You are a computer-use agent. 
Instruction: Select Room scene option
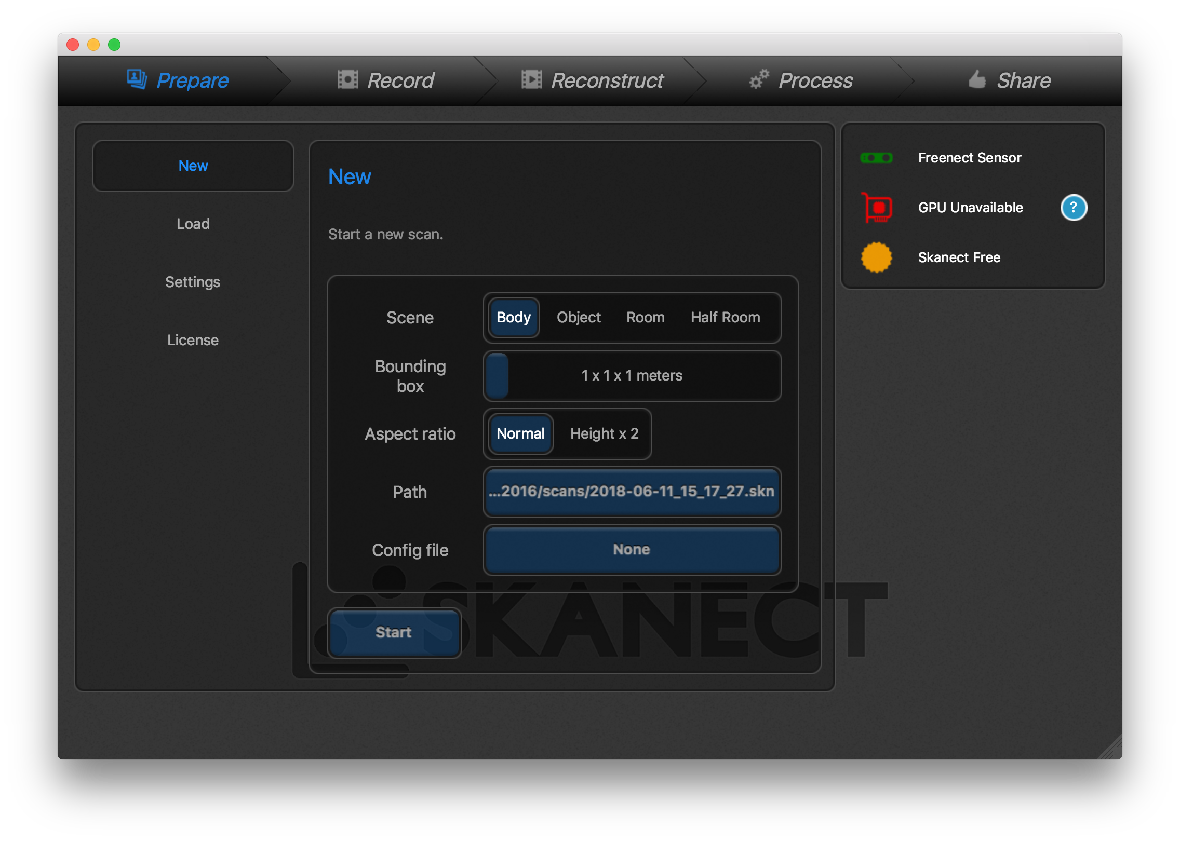point(645,317)
